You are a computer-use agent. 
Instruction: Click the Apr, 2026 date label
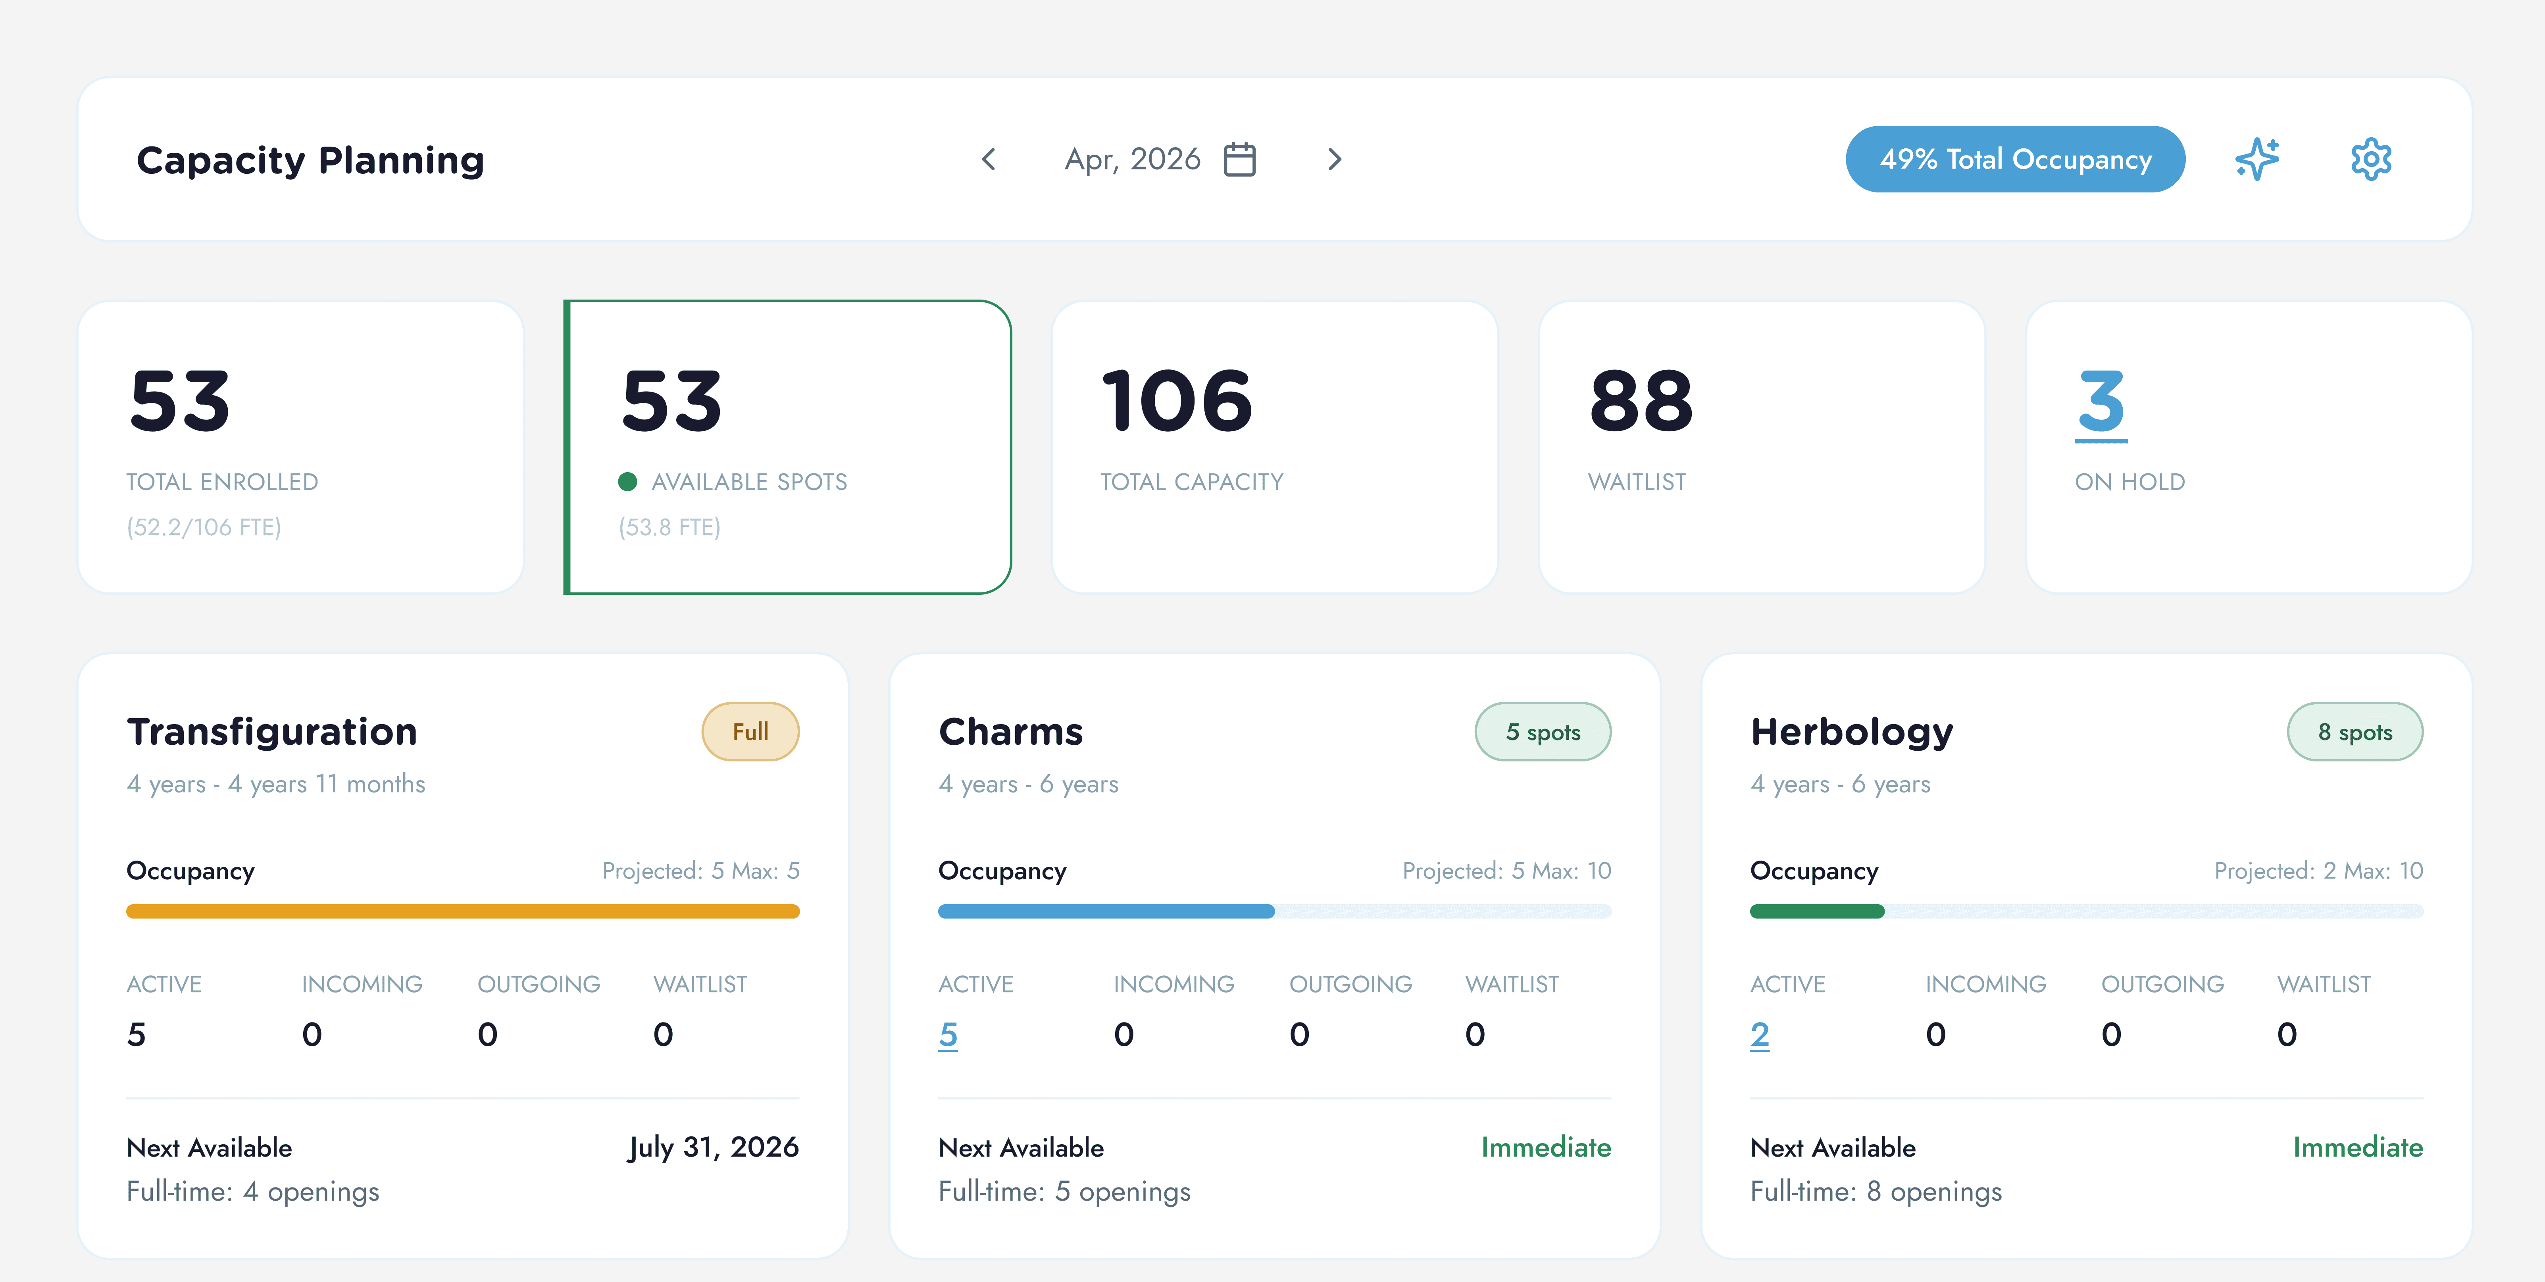coord(1132,159)
